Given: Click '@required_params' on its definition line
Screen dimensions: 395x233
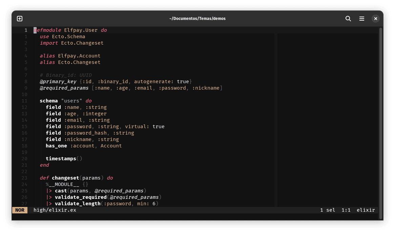Looking at the screenshot, I should [64, 88].
